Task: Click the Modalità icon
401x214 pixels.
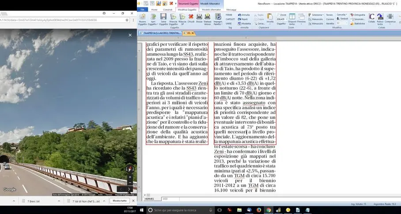Action: [x=244, y=23]
